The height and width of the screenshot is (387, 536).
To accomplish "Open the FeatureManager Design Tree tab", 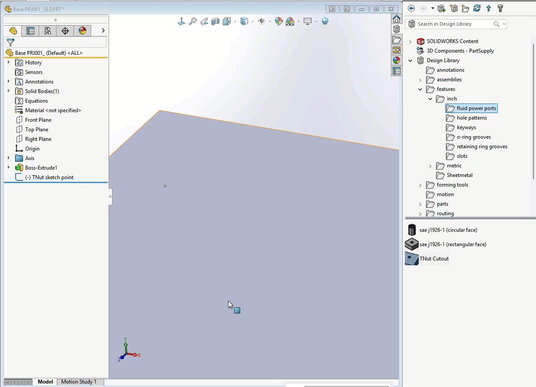I will pos(13,30).
